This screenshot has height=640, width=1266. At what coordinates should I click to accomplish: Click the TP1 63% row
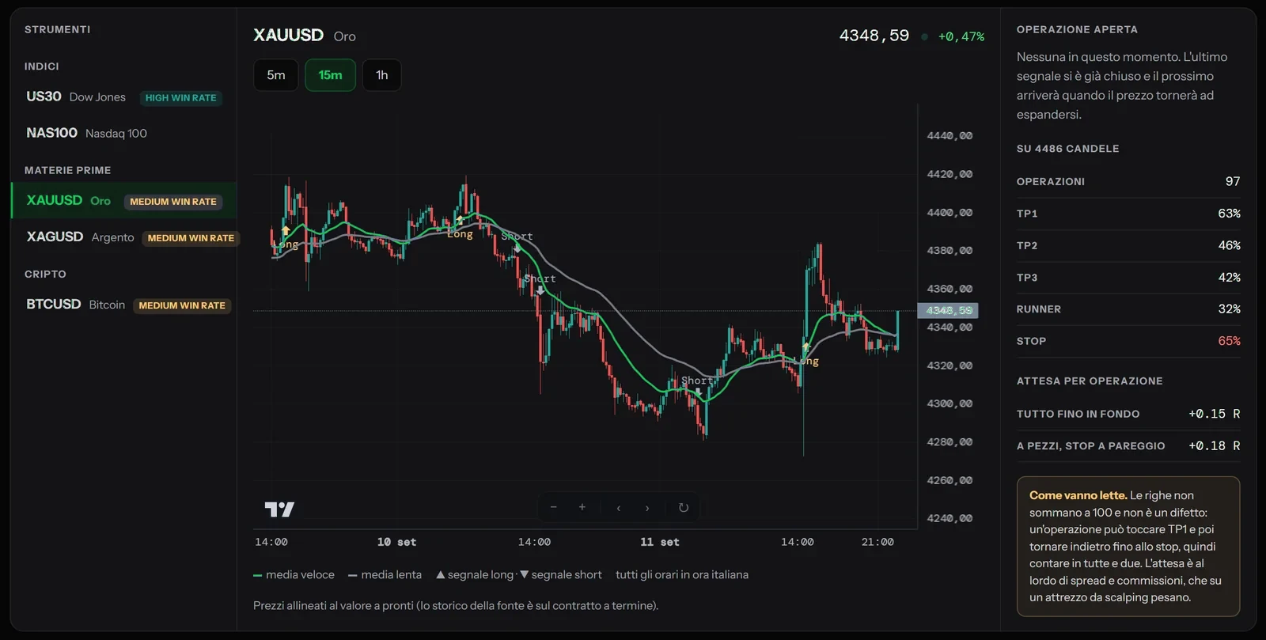pyautogui.click(x=1128, y=214)
